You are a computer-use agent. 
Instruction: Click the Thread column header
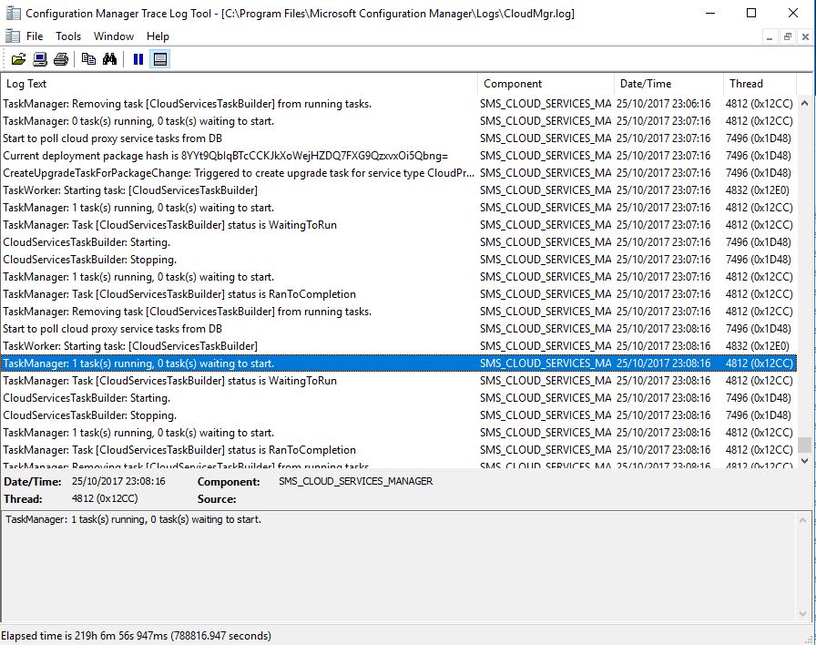point(760,84)
